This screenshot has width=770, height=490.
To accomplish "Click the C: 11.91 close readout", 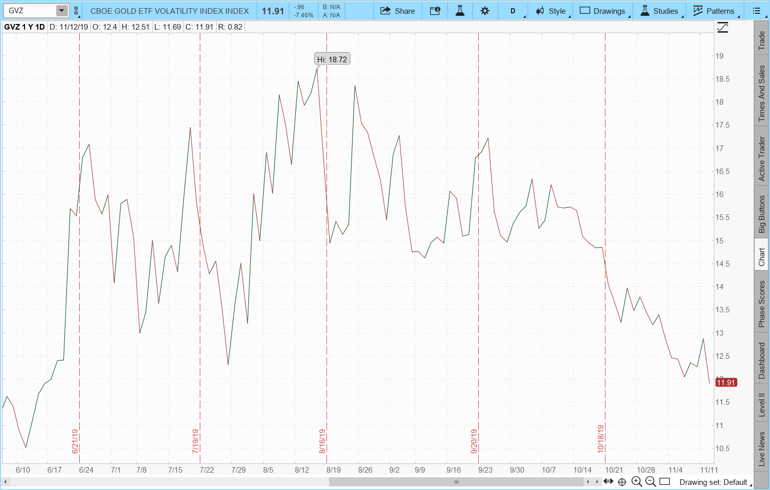I will coord(199,27).
